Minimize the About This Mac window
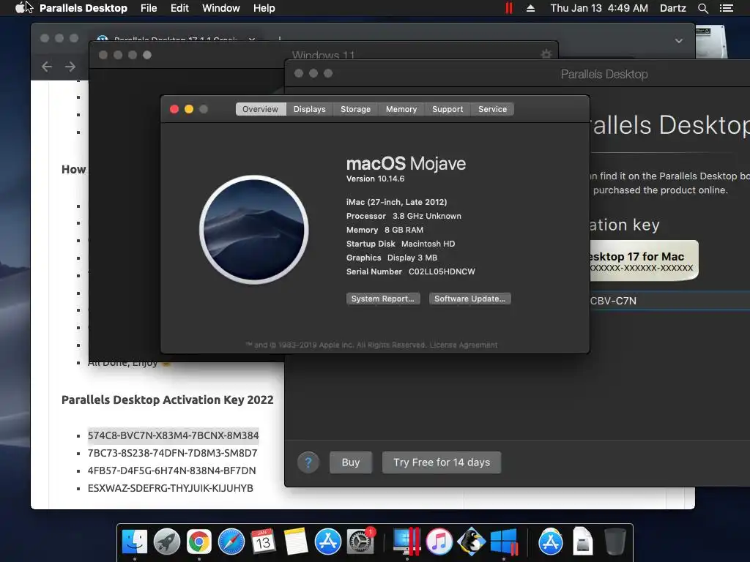Viewport: 750px width, 562px height. 189,109
